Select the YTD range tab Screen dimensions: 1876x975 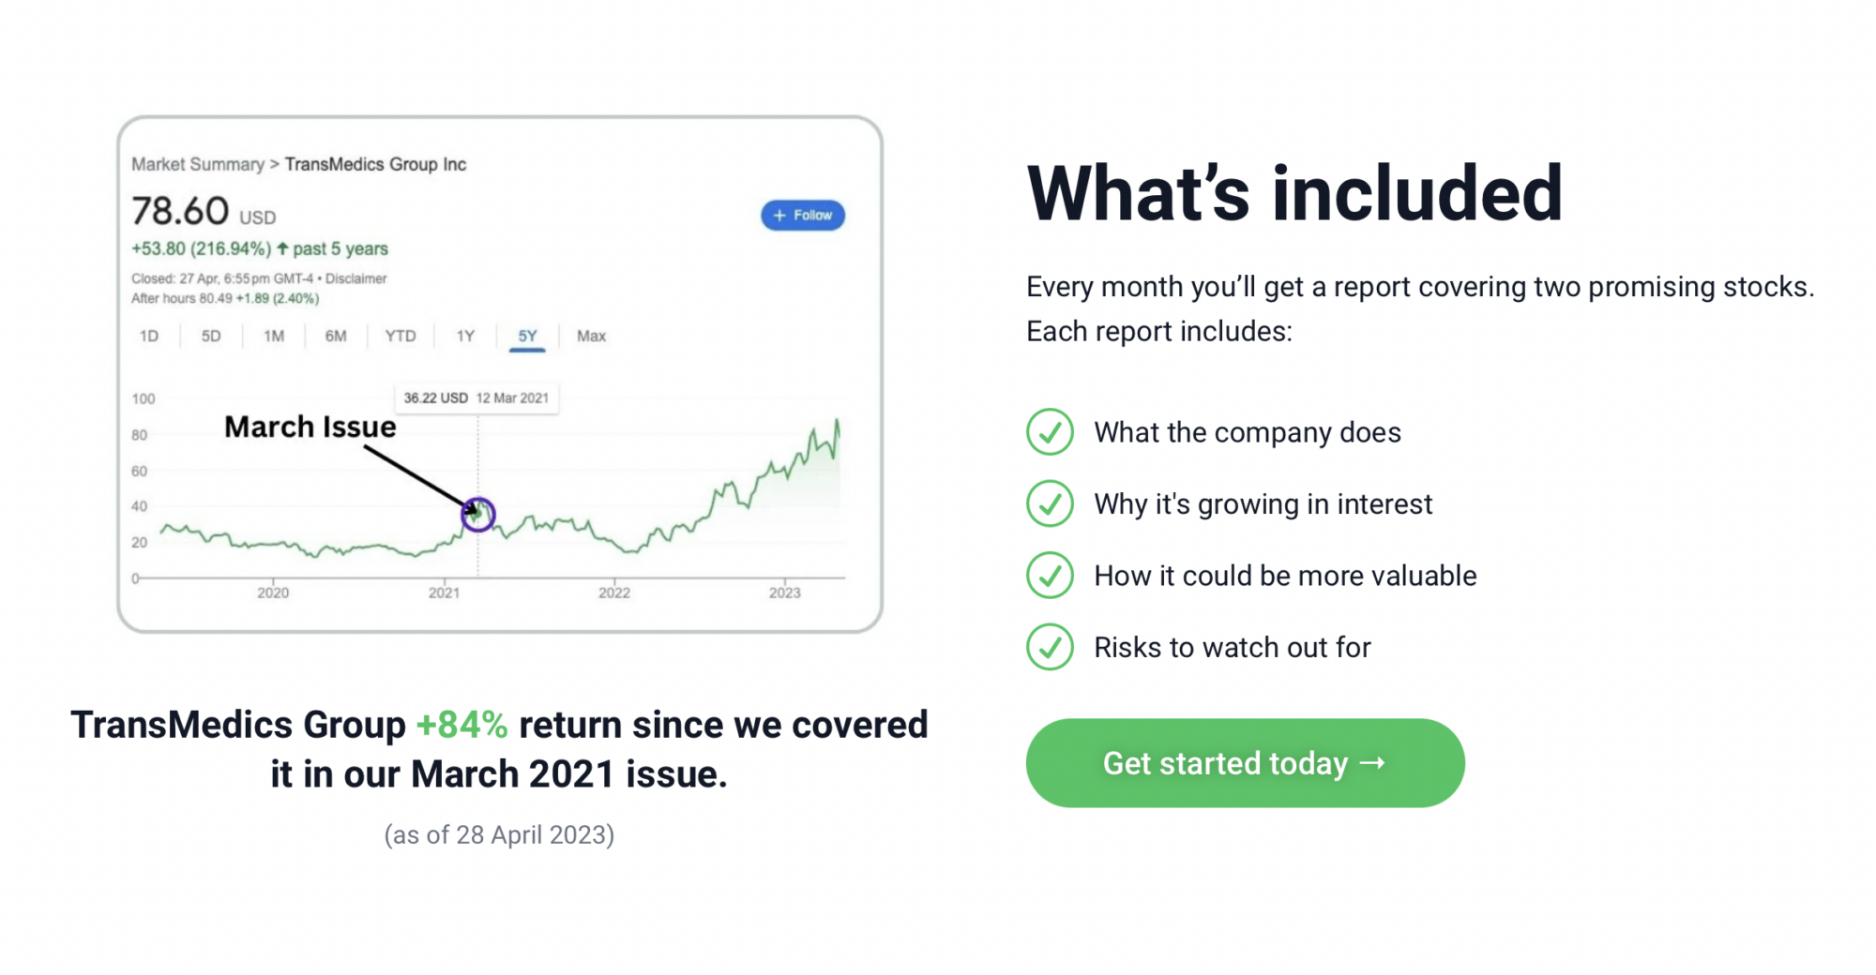(x=401, y=336)
